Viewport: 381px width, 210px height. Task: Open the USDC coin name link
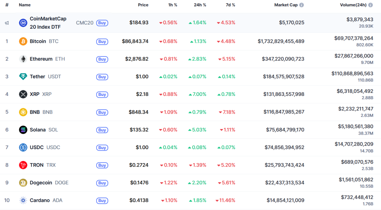37,148
